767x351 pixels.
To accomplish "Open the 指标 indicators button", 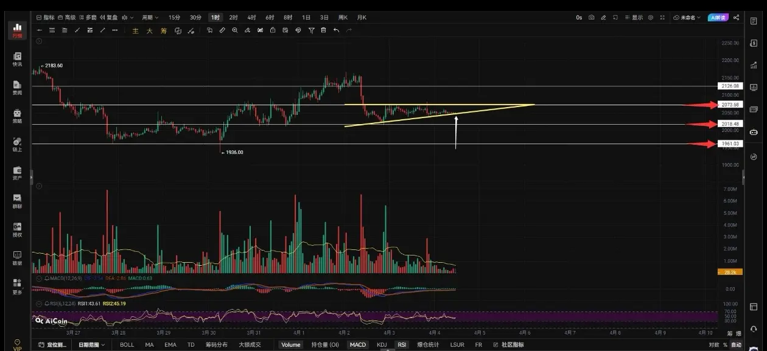I will [45, 18].
